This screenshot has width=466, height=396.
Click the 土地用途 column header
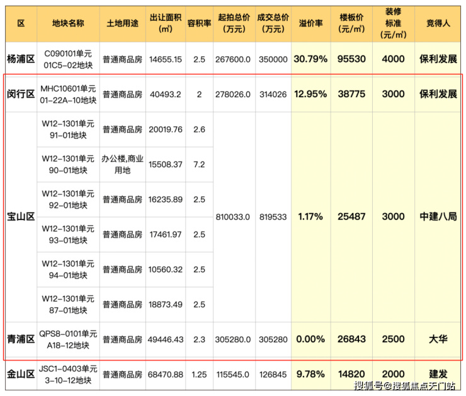(x=123, y=23)
